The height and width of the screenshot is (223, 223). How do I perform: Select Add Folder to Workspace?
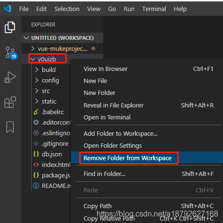pos(121,134)
